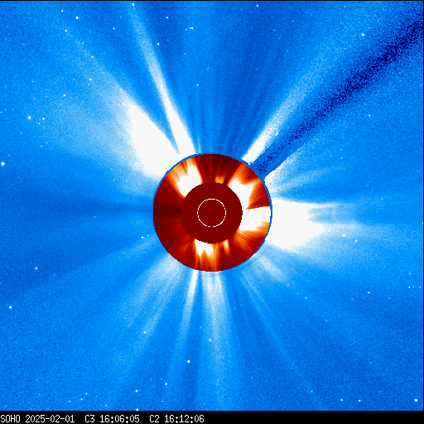This screenshot has height=424, width=424.
Task: Select the dark red C2 occulter disk
Action: tap(212, 213)
